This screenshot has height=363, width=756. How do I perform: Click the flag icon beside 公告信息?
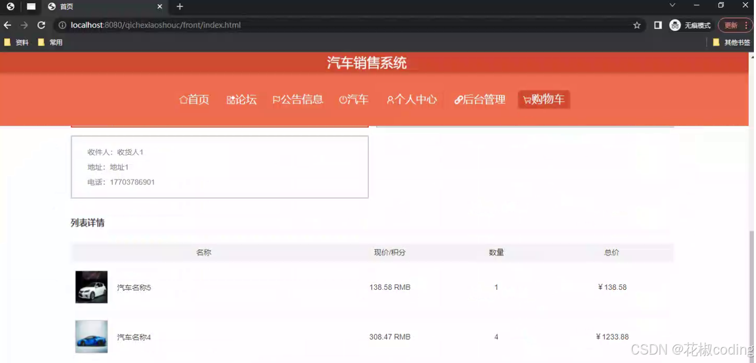point(276,100)
